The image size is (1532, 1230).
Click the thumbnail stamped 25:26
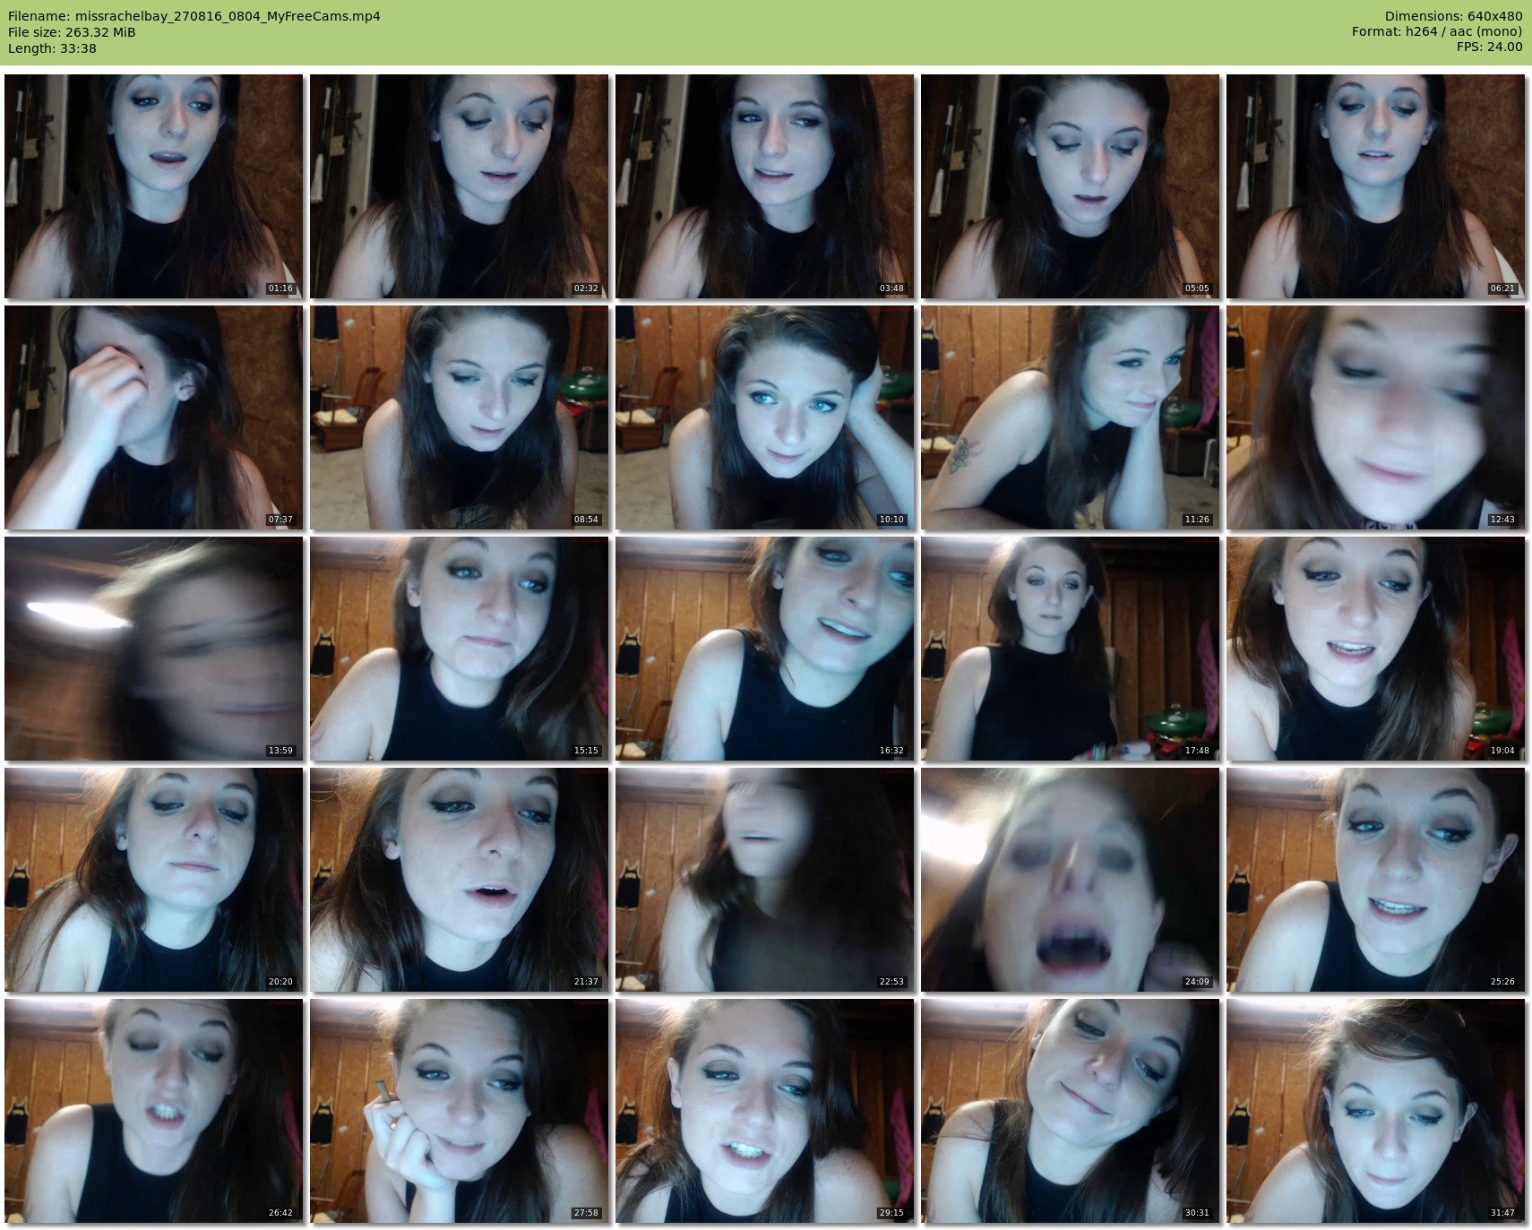[x=1375, y=880]
